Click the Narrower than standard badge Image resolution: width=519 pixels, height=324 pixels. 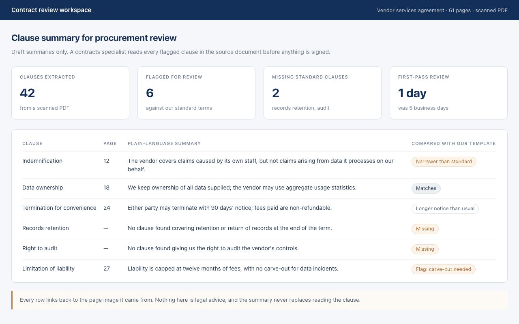point(444,162)
